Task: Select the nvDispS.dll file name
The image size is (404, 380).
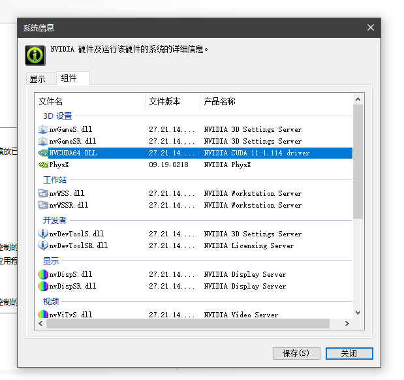Action: [x=70, y=274]
